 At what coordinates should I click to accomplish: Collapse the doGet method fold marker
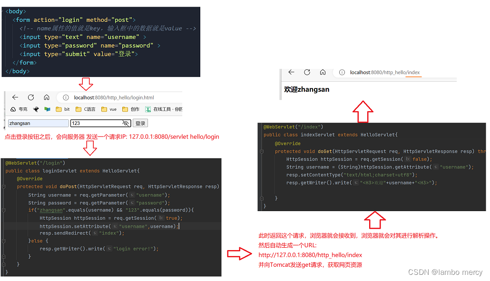[x=262, y=151]
